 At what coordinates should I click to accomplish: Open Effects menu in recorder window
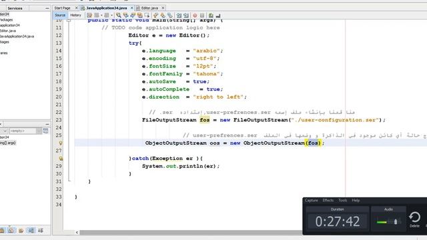[328, 200]
